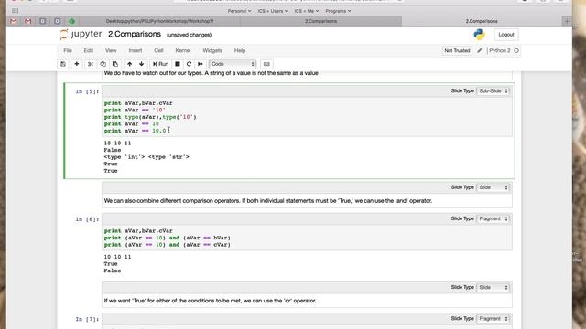586x329 pixels.
Task: Switch to the Desktop/python/PSUPythonWorkshop browser tab
Action: (x=159, y=21)
